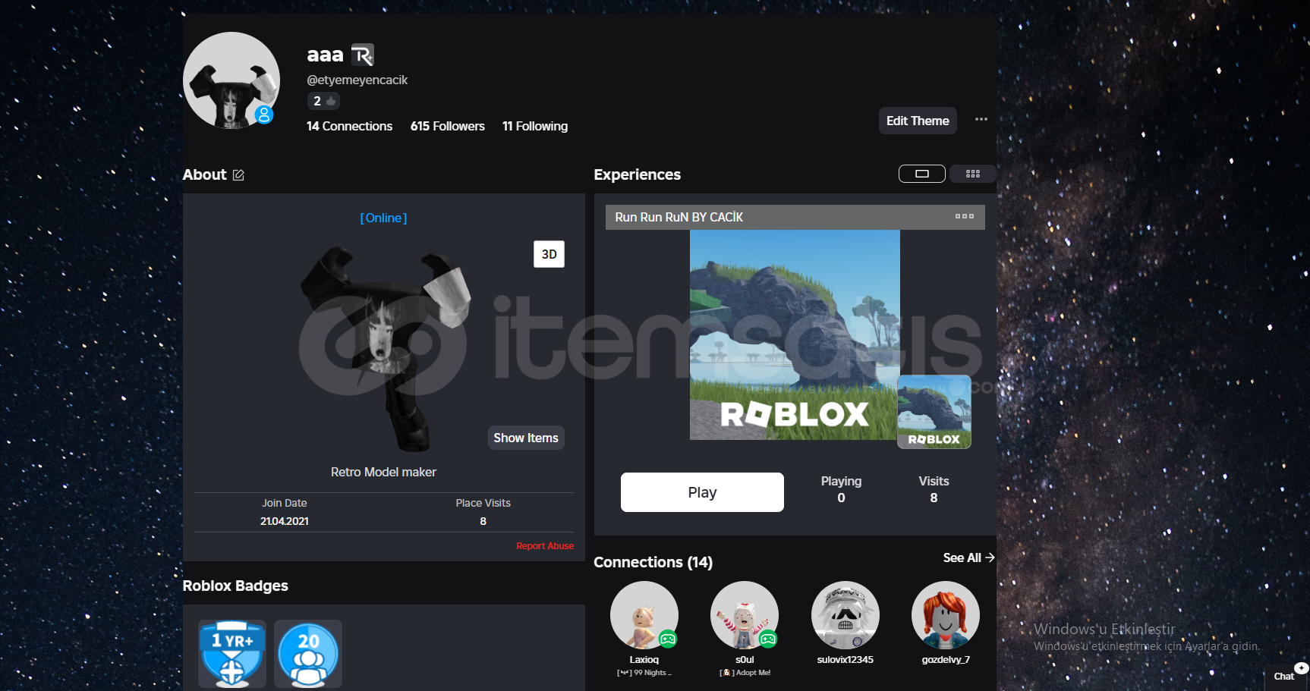
Task: Click the Report Abuse link
Action: (x=545, y=546)
